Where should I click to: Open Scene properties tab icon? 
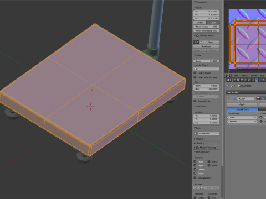tap(242, 80)
